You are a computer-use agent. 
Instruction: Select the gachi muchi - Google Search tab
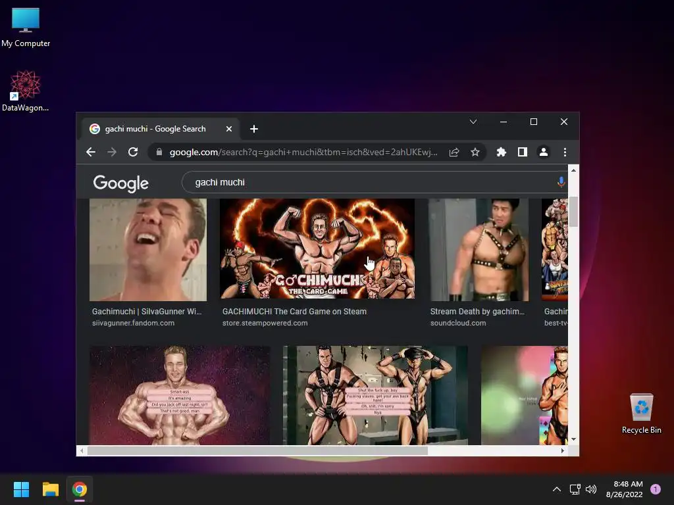(161, 129)
